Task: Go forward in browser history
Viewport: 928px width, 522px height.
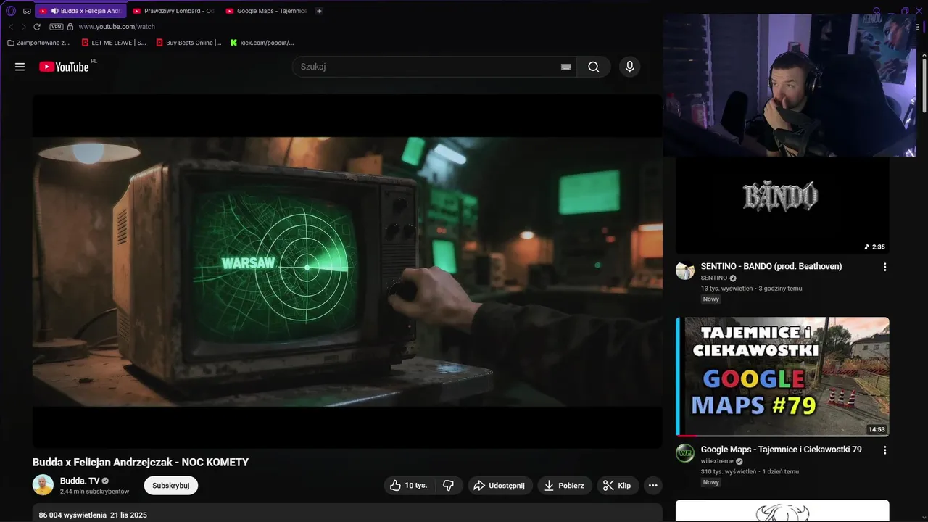Action: [x=23, y=27]
